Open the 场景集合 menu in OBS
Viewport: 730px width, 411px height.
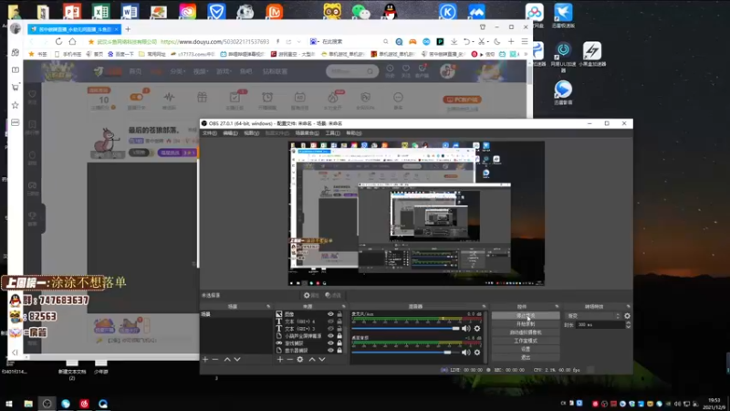pyautogui.click(x=307, y=133)
